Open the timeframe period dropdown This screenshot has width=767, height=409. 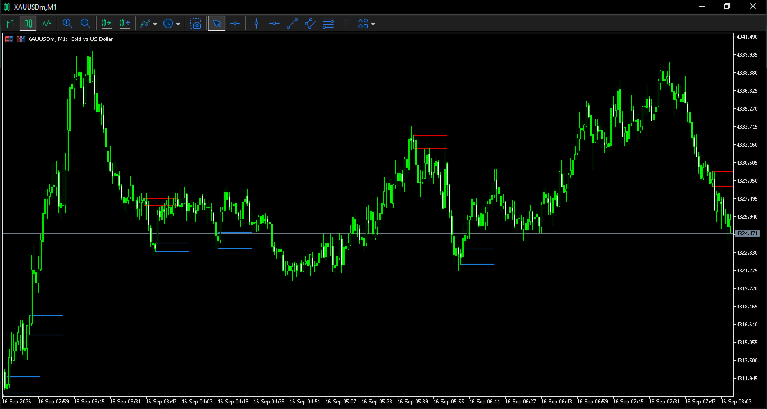[172, 24]
